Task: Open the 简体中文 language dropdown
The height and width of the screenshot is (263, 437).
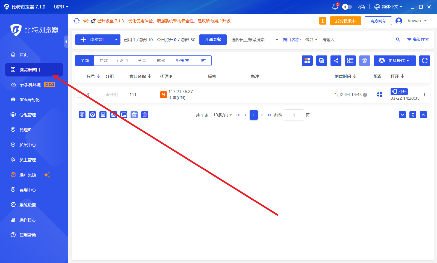Action: pos(388,7)
